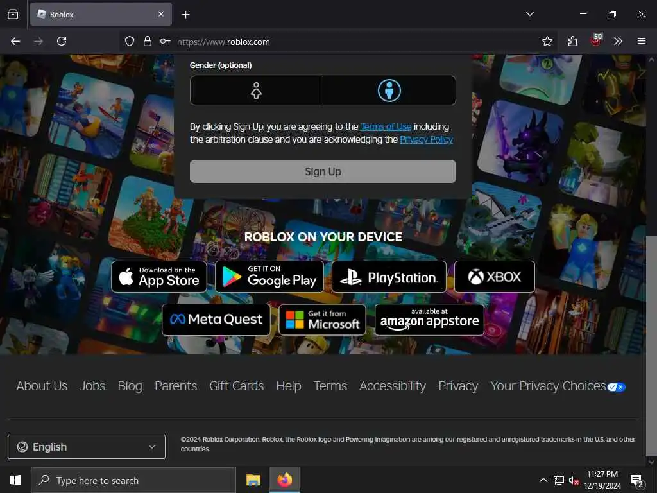Select the male gender icon
This screenshot has width=657, height=493.
pyautogui.click(x=389, y=91)
